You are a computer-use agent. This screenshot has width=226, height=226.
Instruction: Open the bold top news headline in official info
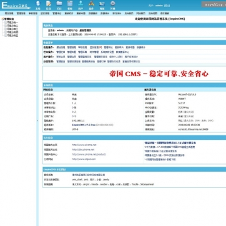170,143
